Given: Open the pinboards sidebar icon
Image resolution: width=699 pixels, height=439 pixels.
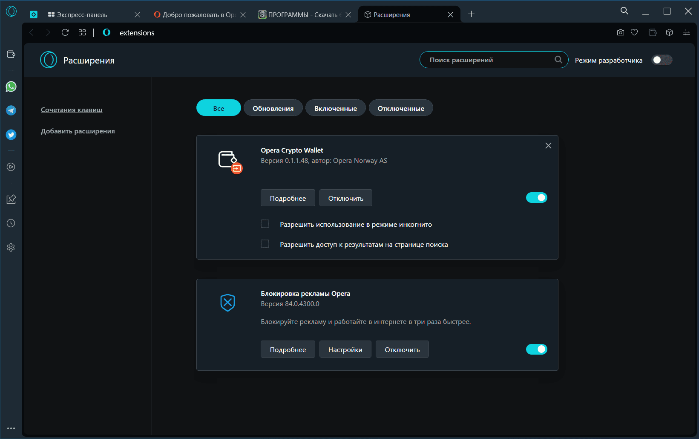Looking at the screenshot, I should (11, 199).
